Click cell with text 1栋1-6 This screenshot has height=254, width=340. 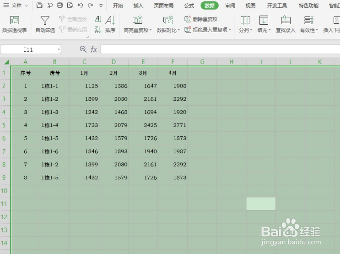(55, 151)
